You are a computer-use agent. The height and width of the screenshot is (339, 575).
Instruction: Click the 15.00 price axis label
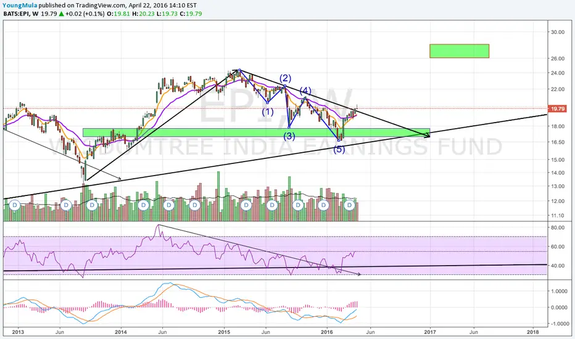click(x=557, y=160)
